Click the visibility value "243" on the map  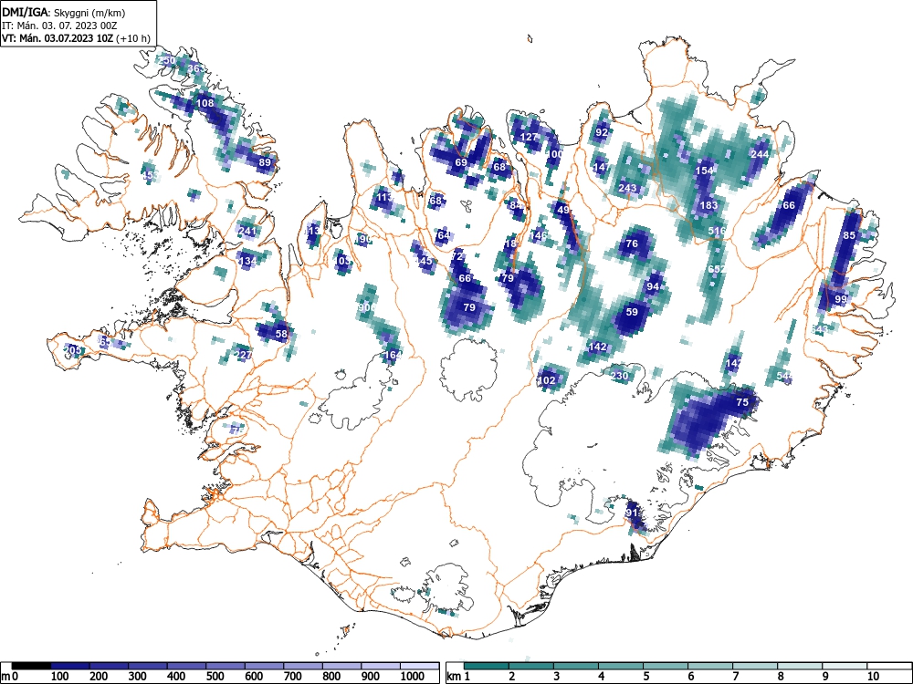click(x=628, y=188)
